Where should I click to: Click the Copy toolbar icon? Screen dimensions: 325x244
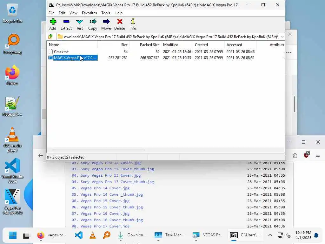click(x=93, y=24)
